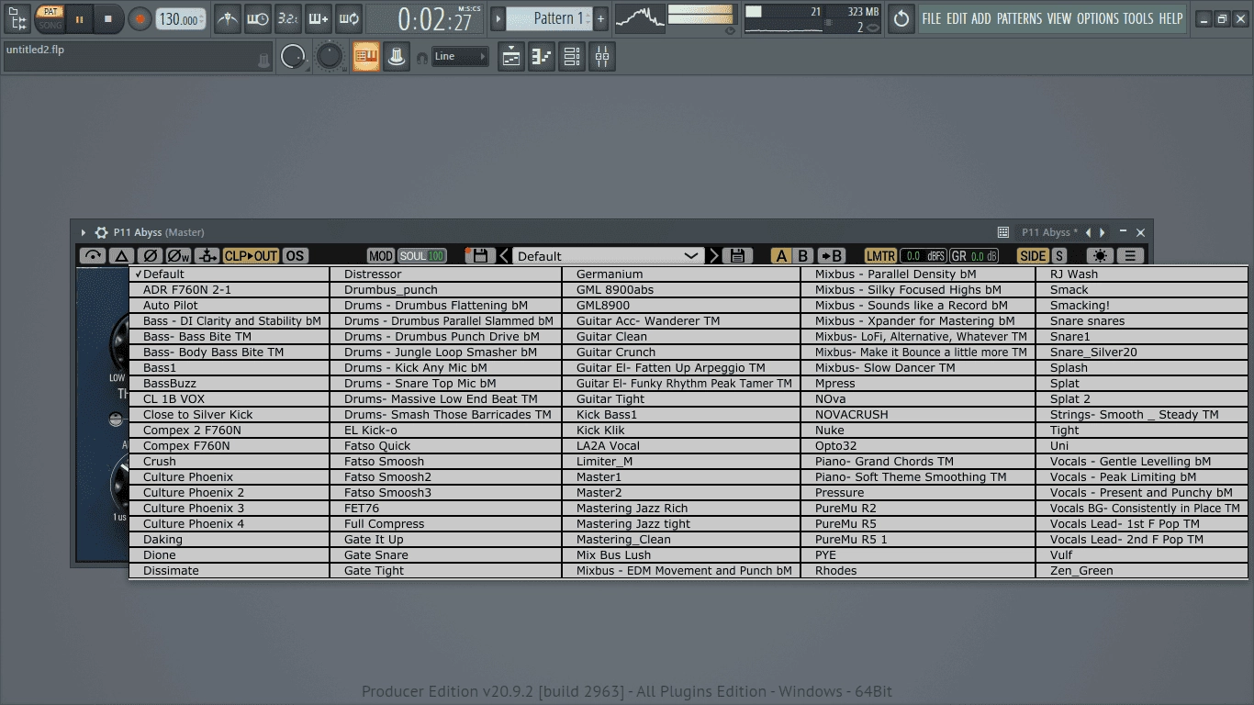Open the P11 Abyss plugin gear options
Viewport: 1254px width, 705px height.
click(101, 232)
